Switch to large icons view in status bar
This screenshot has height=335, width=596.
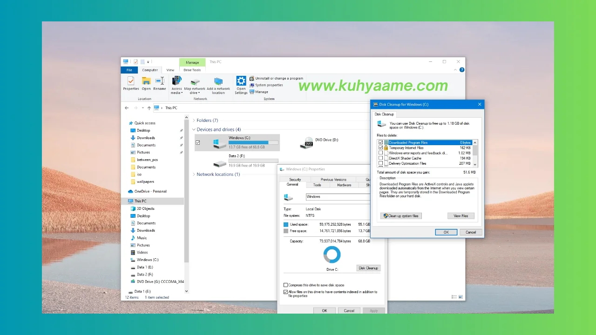tap(461, 297)
